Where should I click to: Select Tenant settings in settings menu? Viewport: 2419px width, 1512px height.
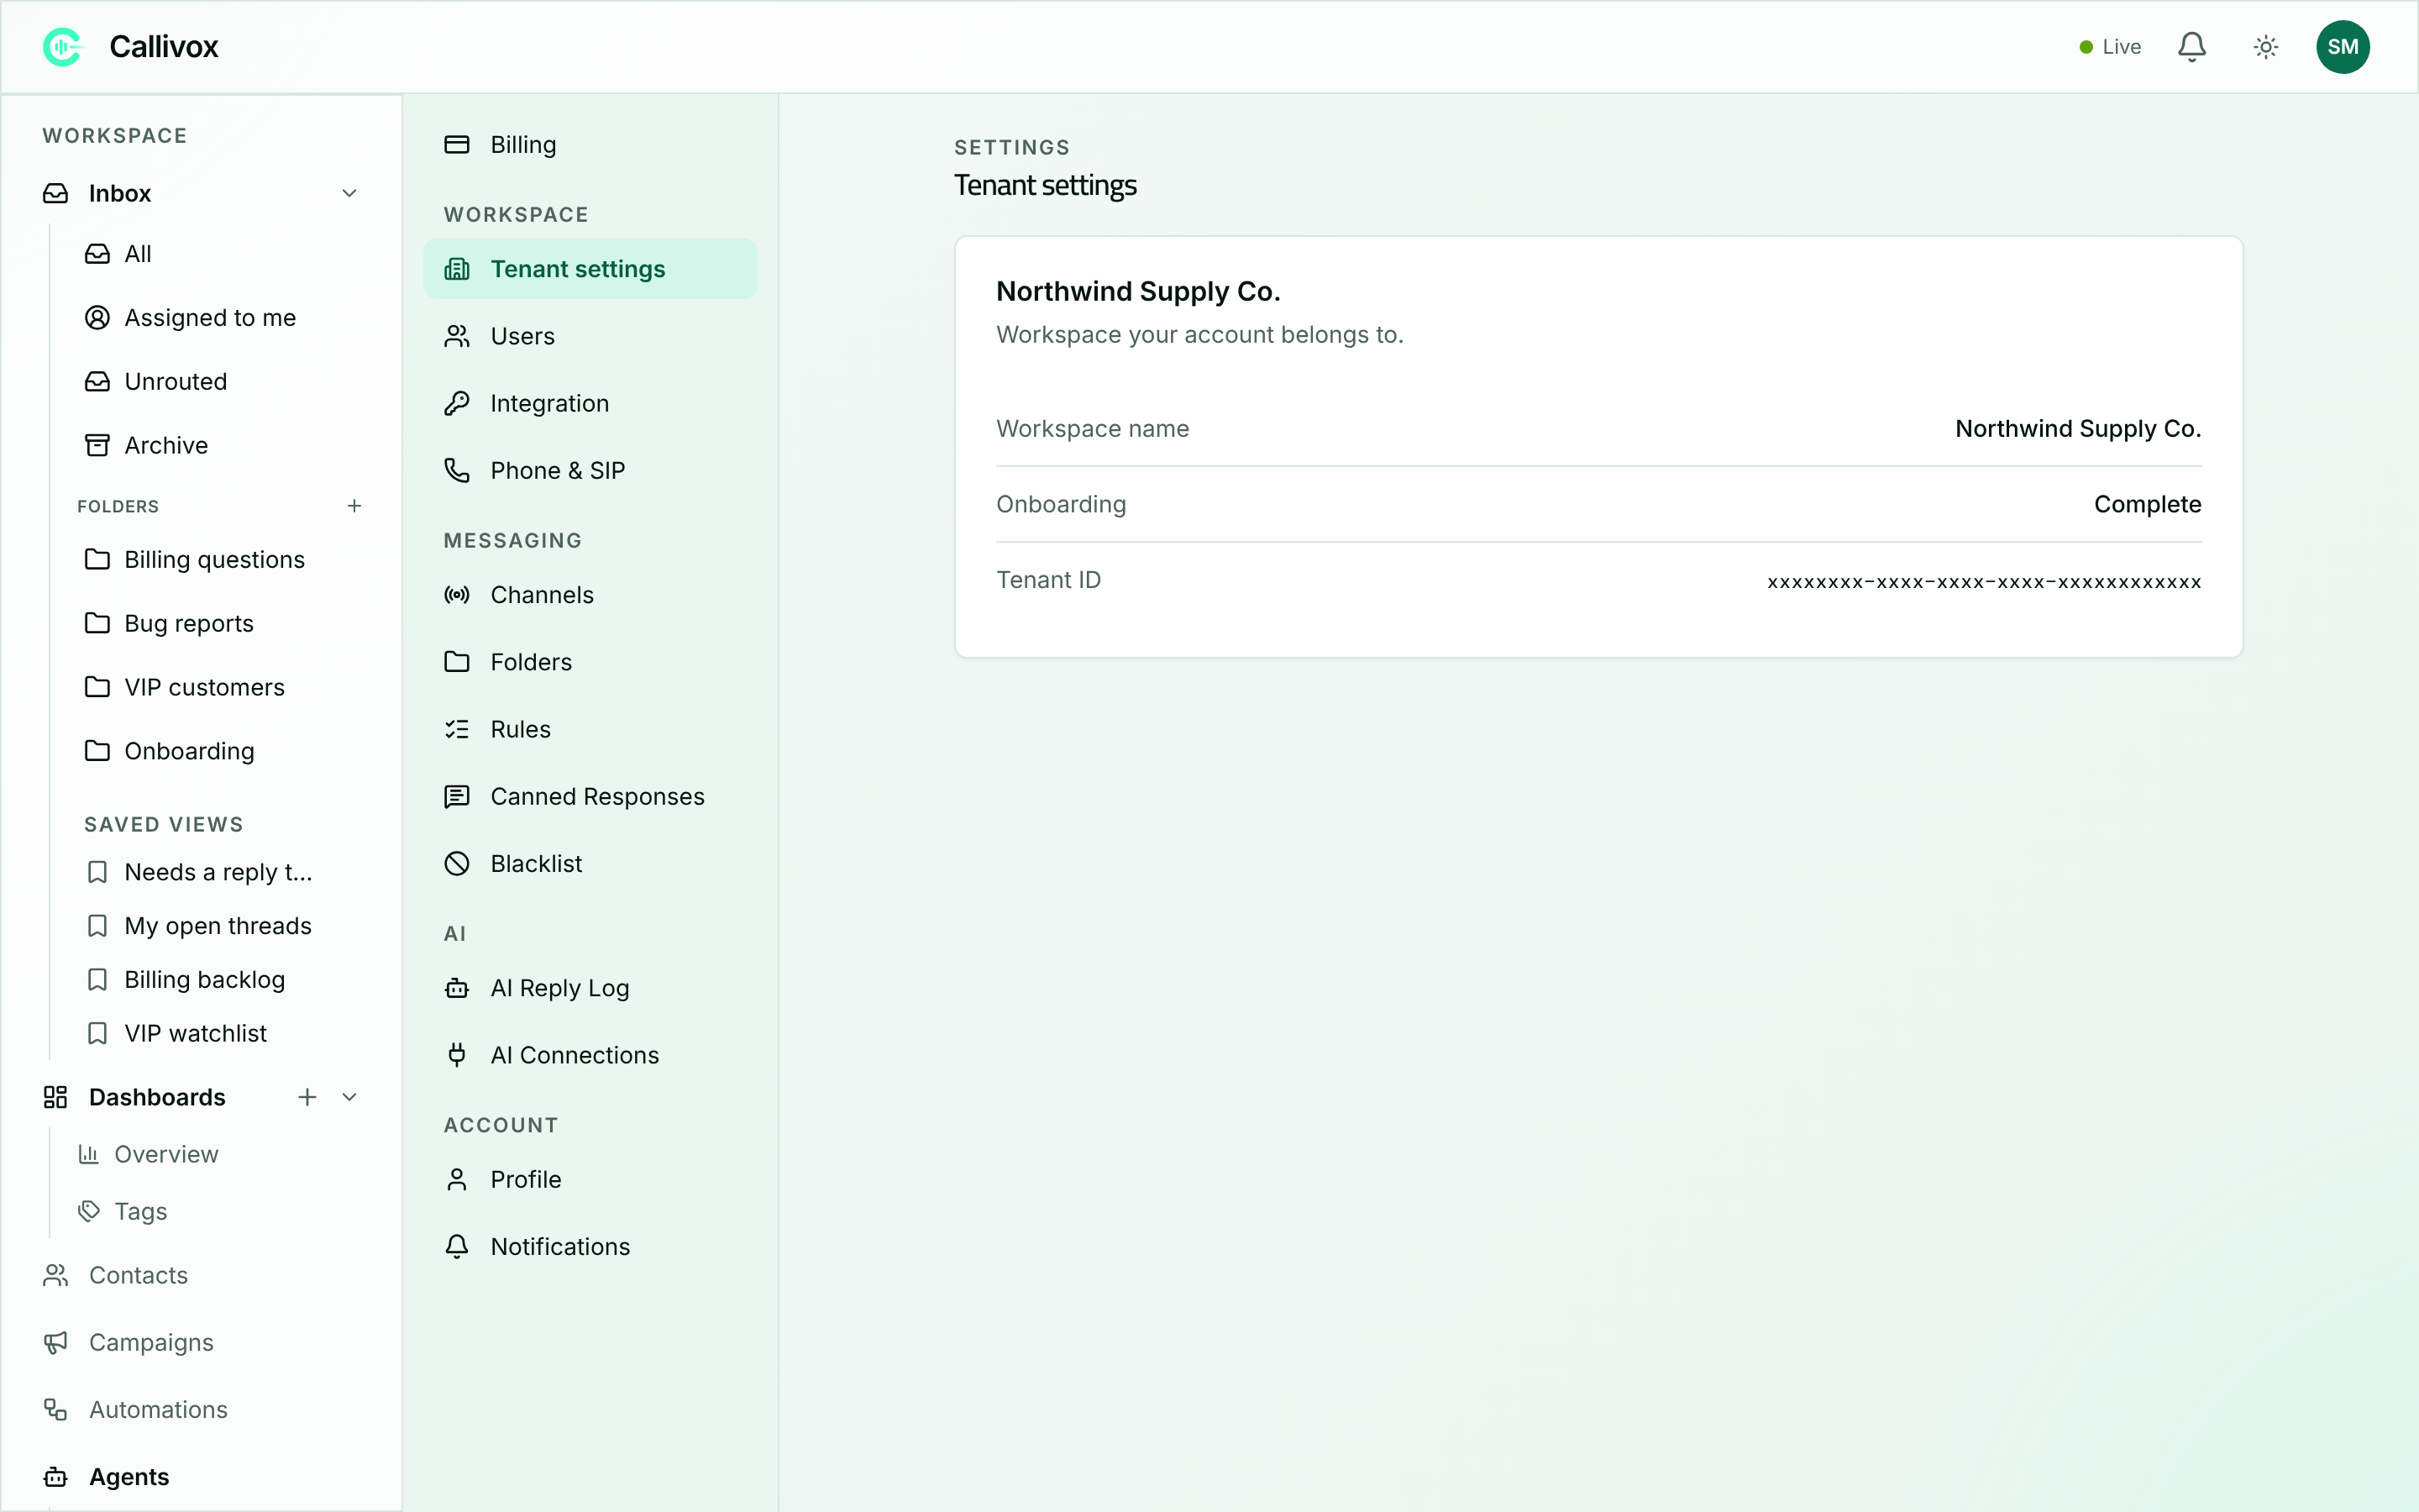[590, 269]
